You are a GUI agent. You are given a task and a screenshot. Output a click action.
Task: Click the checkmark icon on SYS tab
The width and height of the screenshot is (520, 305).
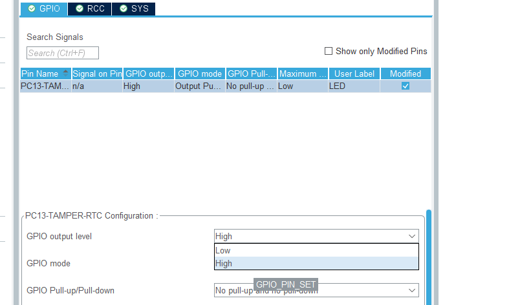click(124, 8)
